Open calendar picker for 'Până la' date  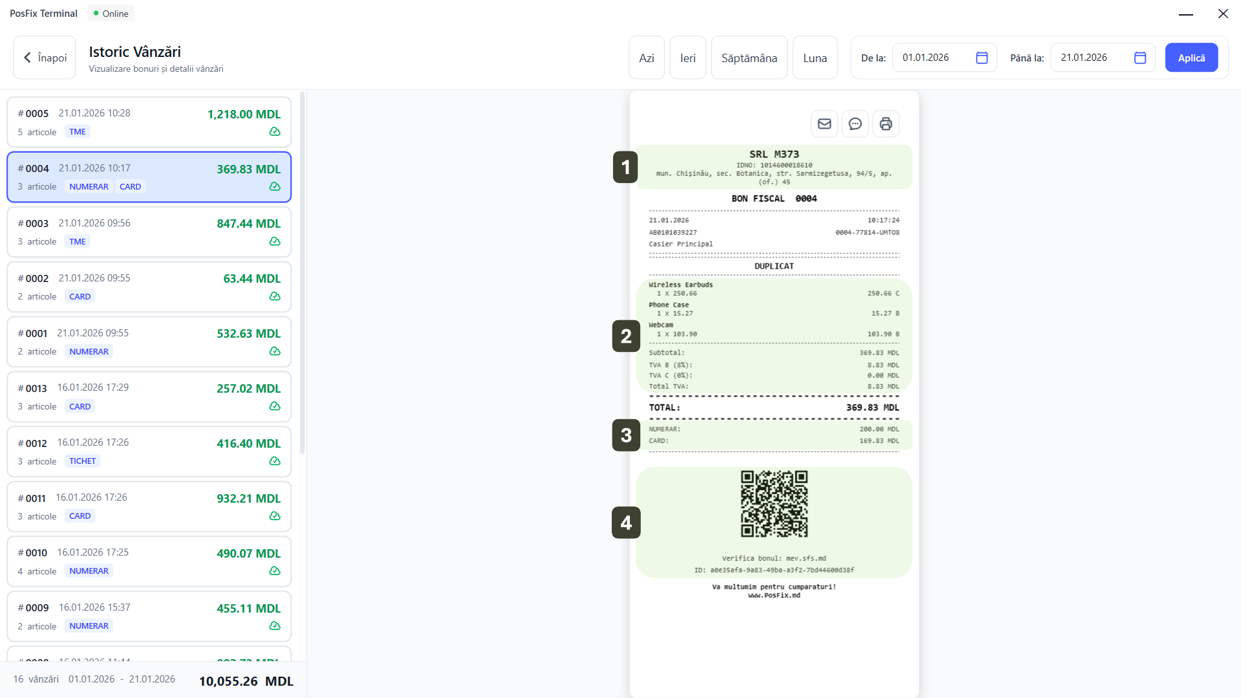[1139, 58]
